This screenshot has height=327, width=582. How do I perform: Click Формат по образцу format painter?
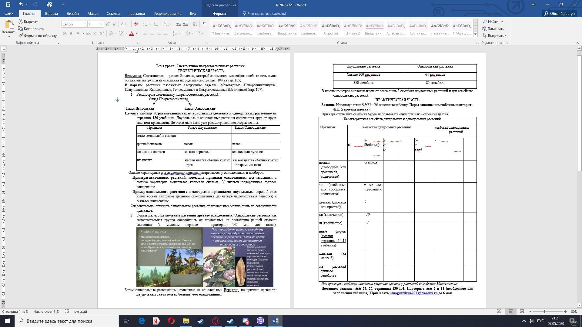pos(38,36)
